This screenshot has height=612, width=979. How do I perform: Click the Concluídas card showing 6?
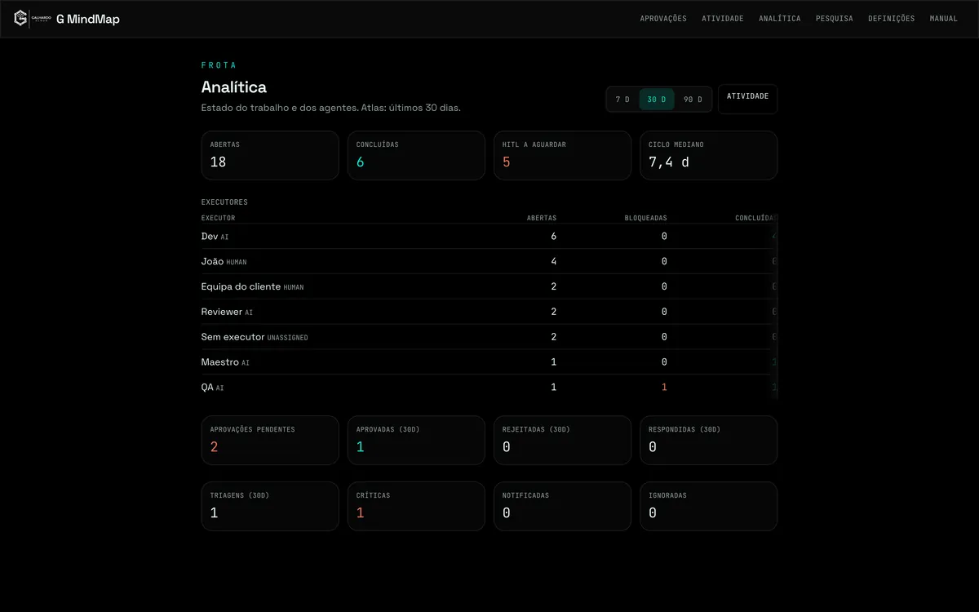(416, 155)
